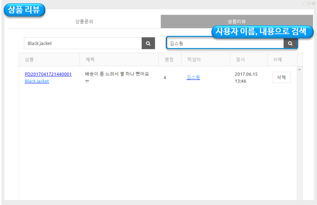Open the Black jacket product link
Screen dimensions: 317x205
pyautogui.click(x=37, y=81)
